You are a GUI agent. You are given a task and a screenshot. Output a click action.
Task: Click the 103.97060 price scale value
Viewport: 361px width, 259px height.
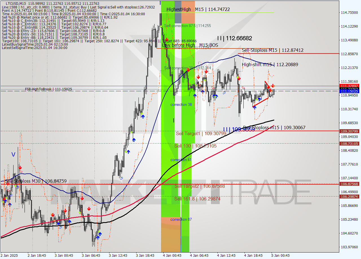tap(349, 247)
